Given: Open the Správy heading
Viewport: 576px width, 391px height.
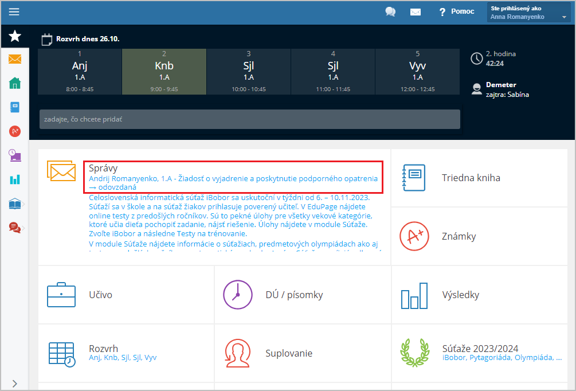Looking at the screenshot, I should [103, 169].
